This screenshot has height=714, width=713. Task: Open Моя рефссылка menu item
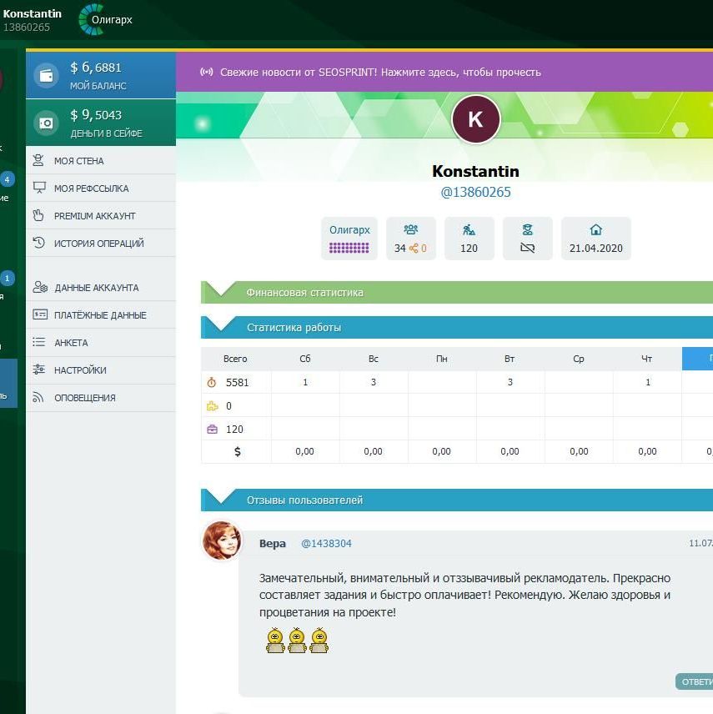coord(101,188)
